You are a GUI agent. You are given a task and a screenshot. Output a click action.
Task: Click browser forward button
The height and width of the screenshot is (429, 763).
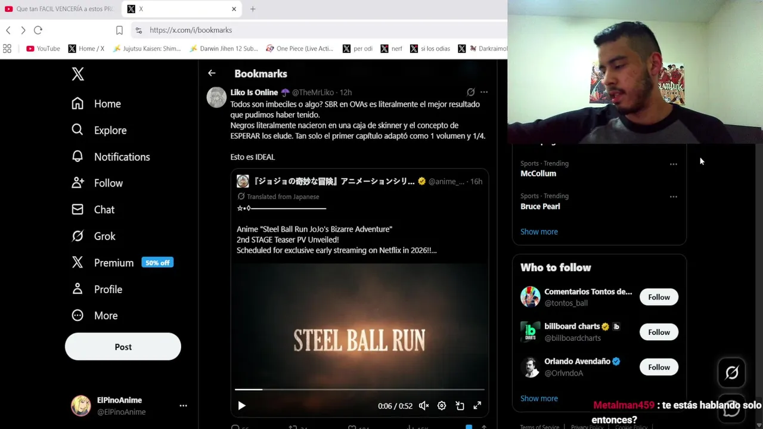coord(23,30)
